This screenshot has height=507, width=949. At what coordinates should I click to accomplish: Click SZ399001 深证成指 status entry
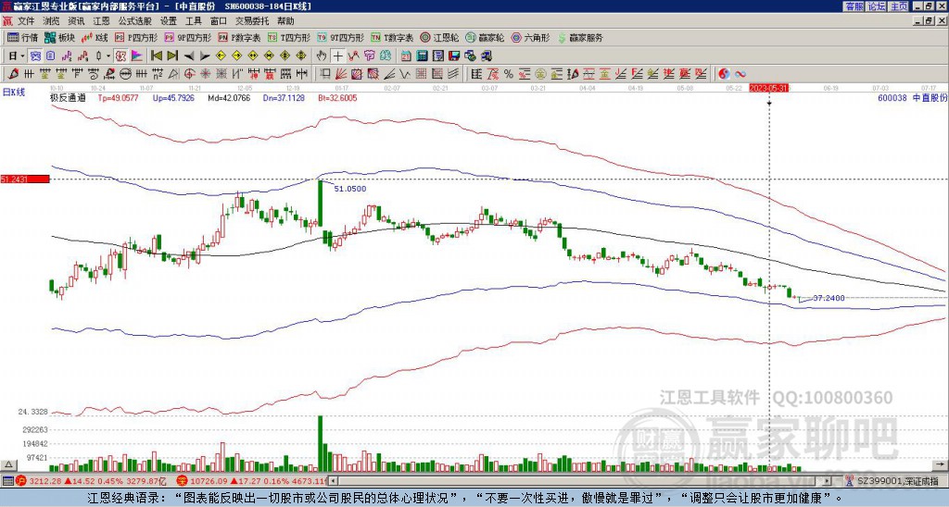pos(895,481)
